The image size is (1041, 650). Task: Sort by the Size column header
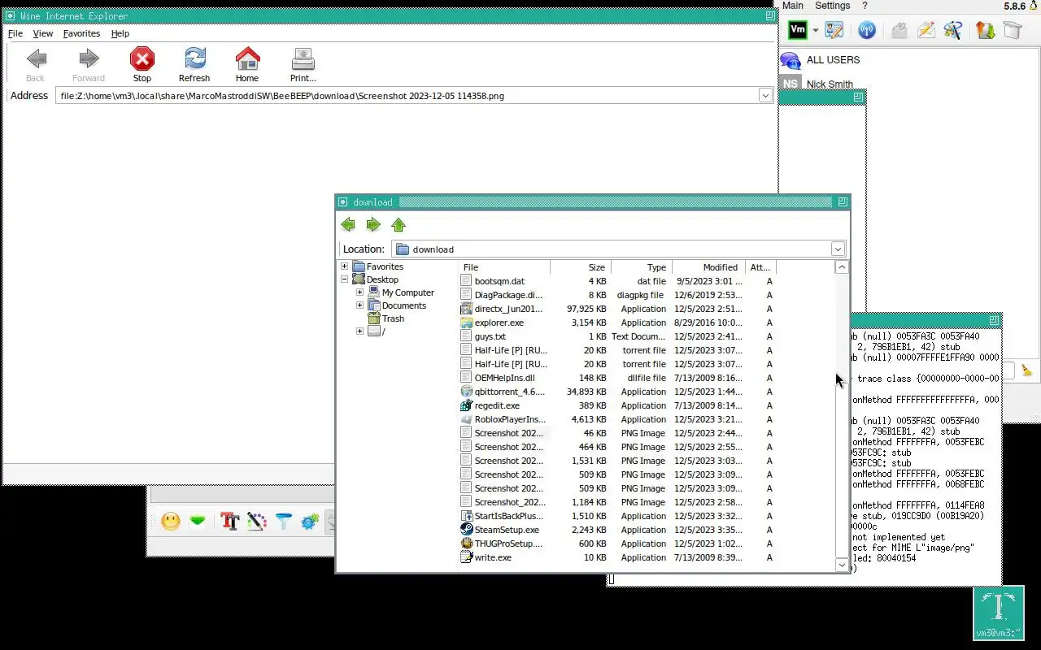581,267
